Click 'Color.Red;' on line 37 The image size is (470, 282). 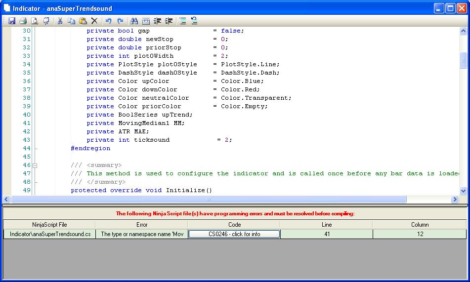[x=240, y=89]
